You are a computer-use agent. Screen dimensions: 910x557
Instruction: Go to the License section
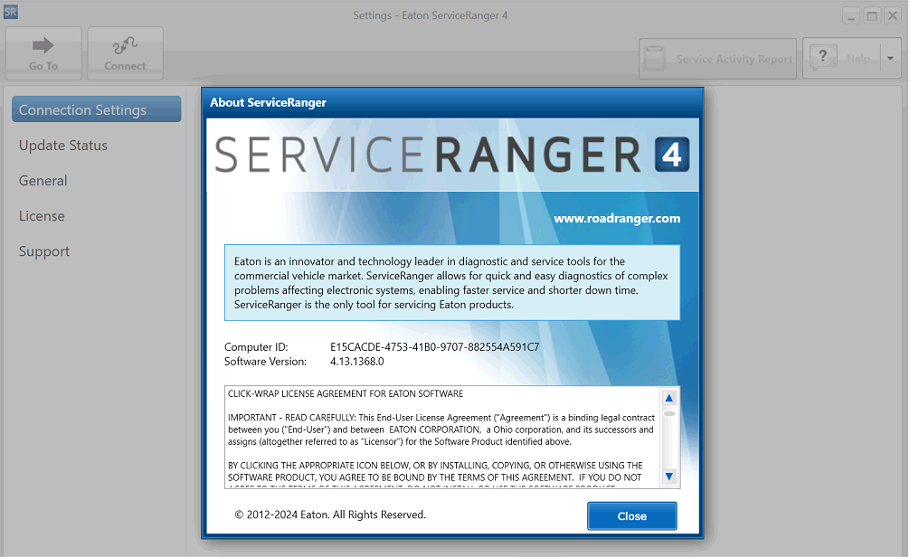42,216
